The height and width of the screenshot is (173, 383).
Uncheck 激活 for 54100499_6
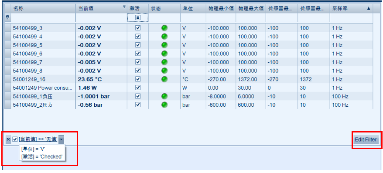pos(138,54)
